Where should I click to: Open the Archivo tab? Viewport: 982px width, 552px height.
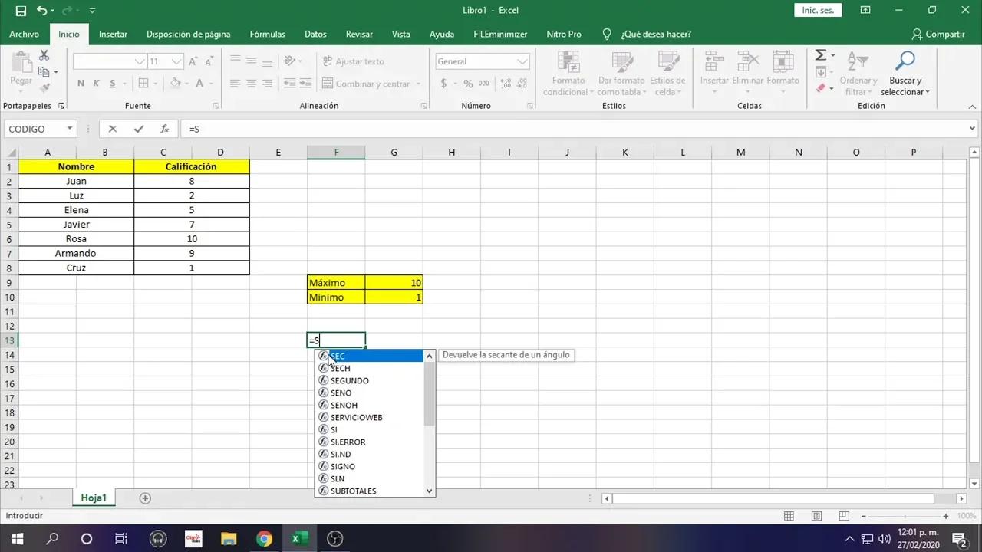[24, 34]
